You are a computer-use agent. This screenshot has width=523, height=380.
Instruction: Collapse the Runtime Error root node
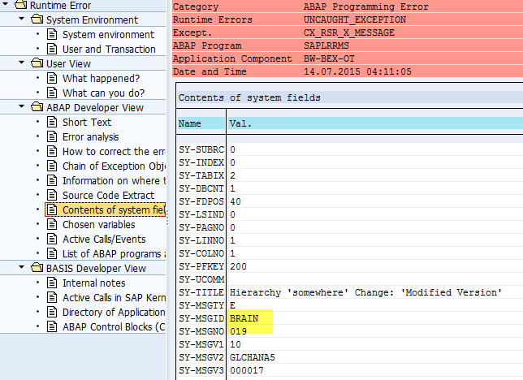(x=6, y=4)
